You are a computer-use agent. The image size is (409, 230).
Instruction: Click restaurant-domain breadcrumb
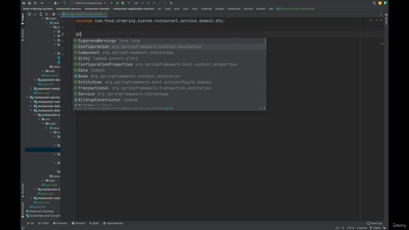96,8
